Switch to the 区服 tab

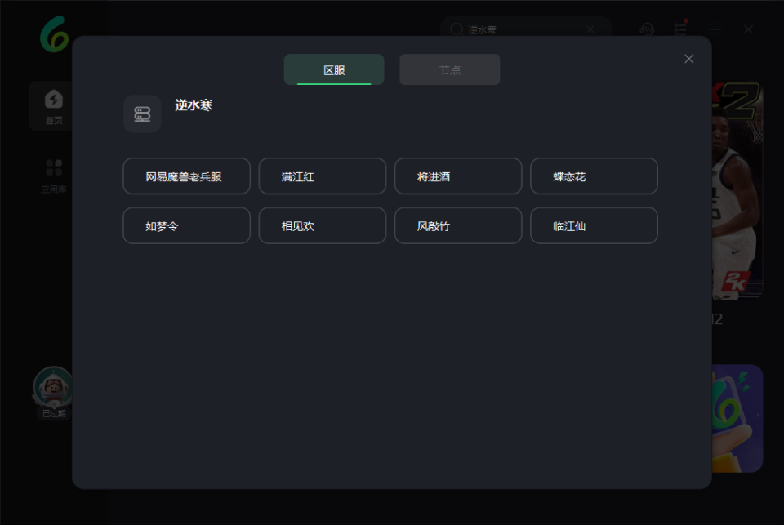coord(334,69)
